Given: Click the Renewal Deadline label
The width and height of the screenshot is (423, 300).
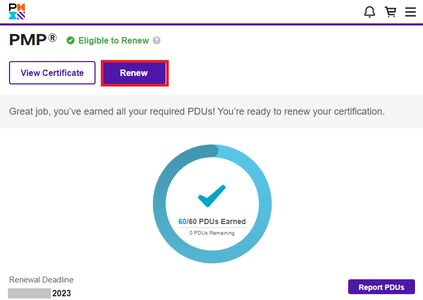Looking at the screenshot, I should click(x=41, y=280).
